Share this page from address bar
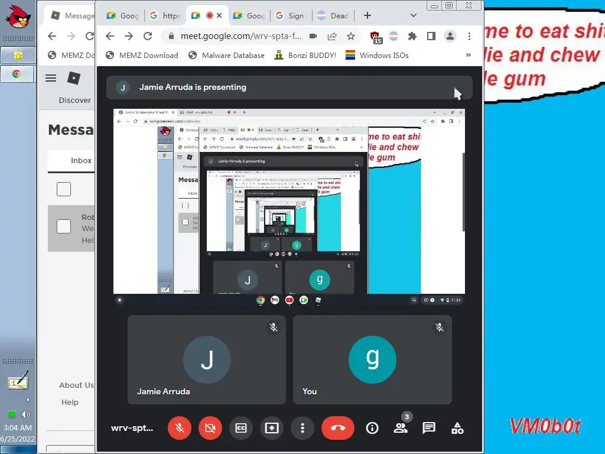Screen dimensions: 605x454 pyautogui.click(x=332, y=36)
